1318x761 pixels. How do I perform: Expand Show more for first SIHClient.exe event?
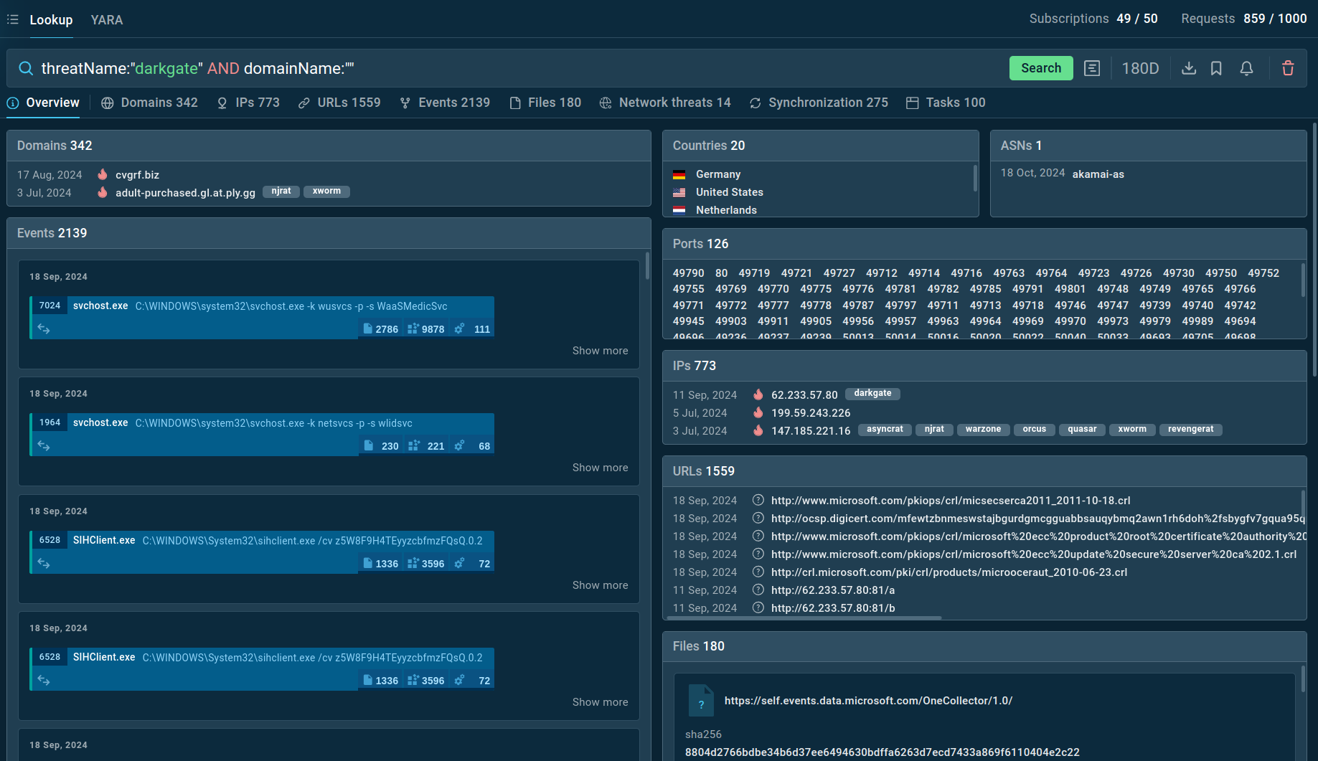point(600,585)
